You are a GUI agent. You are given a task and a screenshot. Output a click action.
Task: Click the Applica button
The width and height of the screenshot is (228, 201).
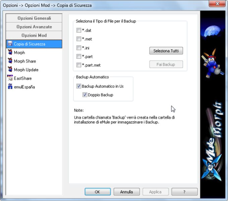156,192
